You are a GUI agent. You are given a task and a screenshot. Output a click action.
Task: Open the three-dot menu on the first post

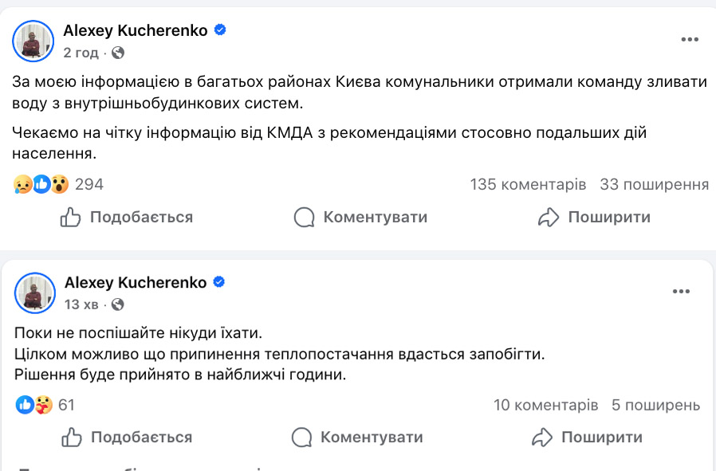(690, 39)
